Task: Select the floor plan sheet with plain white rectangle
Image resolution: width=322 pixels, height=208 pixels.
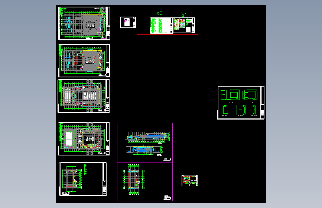Action: pos(84,139)
